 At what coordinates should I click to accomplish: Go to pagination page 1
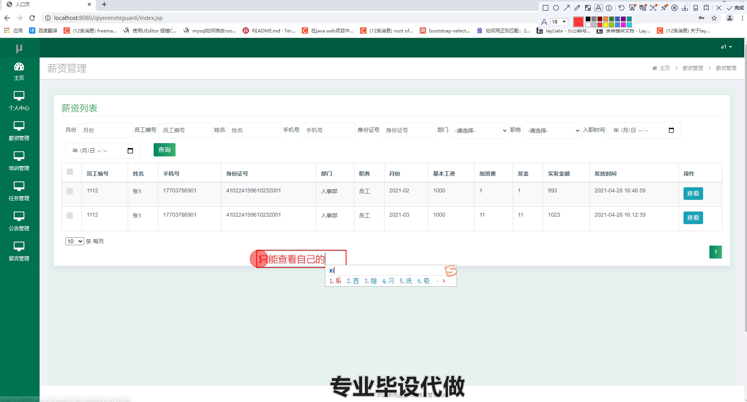(x=716, y=252)
